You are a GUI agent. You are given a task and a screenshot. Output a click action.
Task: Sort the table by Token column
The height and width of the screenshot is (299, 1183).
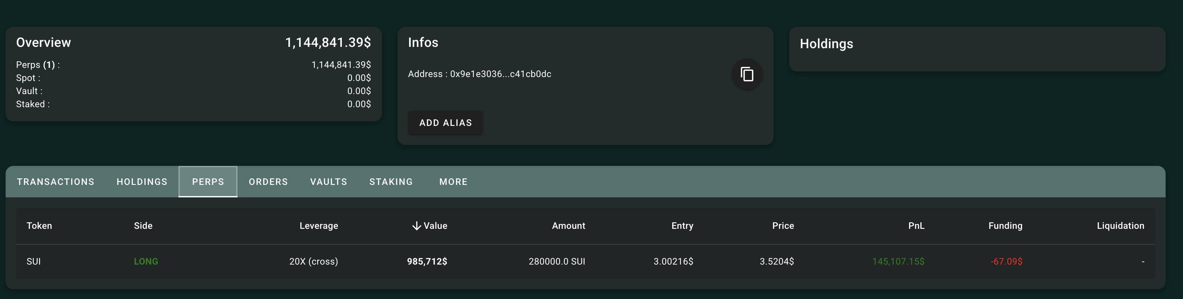pyautogui.click(x=39, y=226)
